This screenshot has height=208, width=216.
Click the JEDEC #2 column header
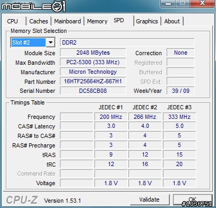[145, 107]
